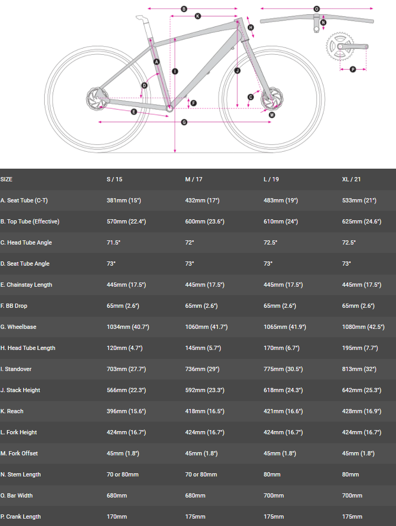The width and height of the screenshot is (396, 526).
Task: Click the G. Wheelbase row label
Action: (19, 327)
